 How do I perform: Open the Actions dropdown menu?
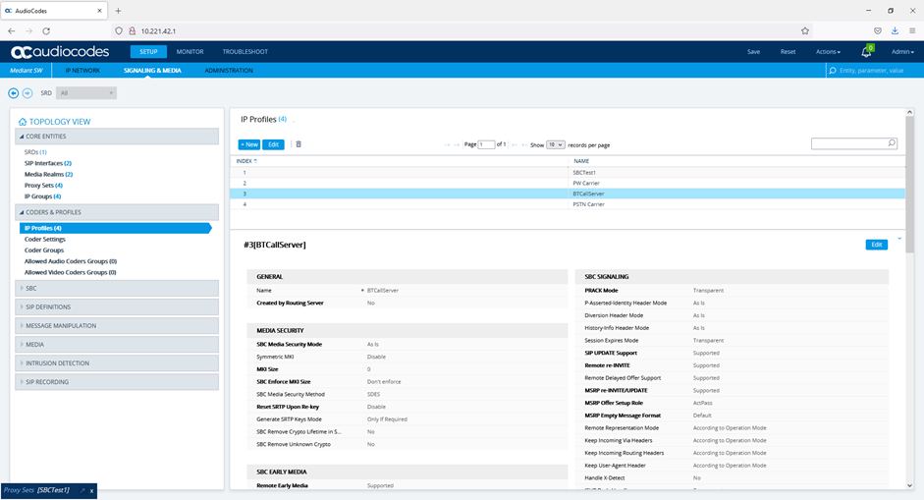click(828, 52)
